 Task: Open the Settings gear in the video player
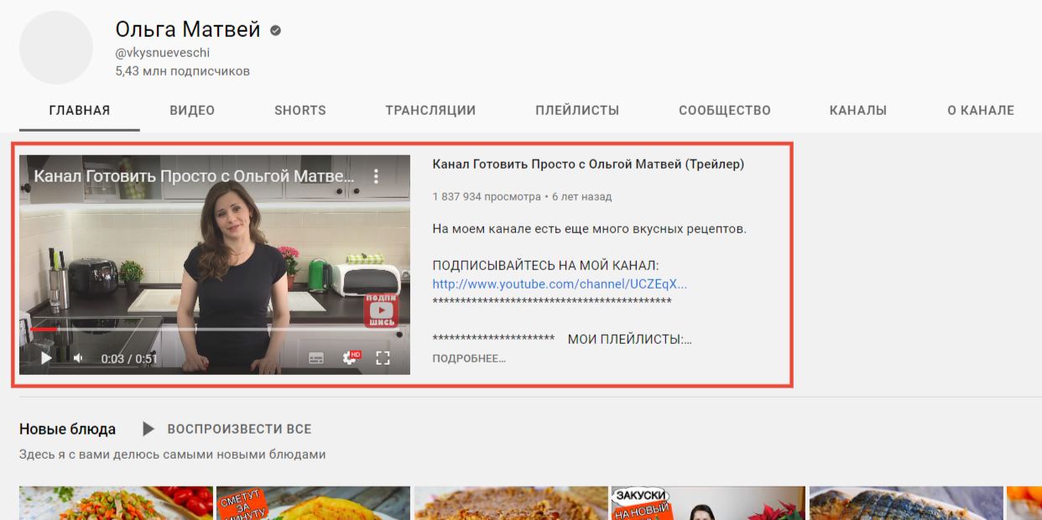[x=348, y=357]
